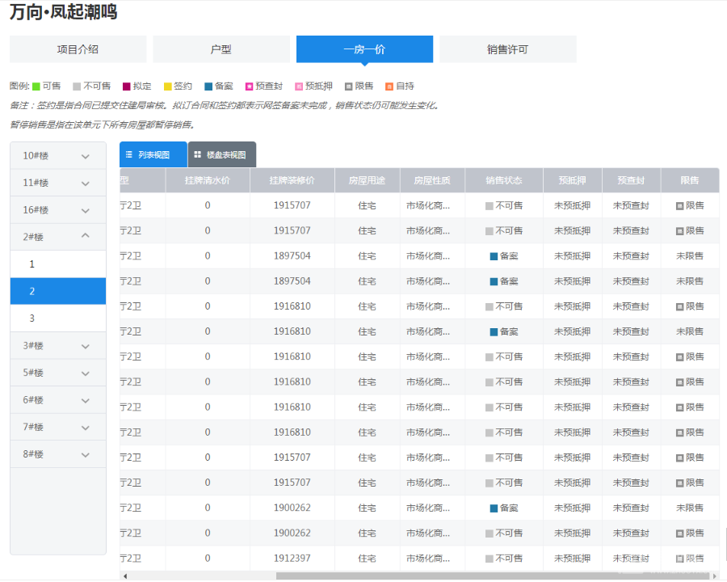
Task: Click the 限售 icon in the first row
Action: click(x=679, y=206)
